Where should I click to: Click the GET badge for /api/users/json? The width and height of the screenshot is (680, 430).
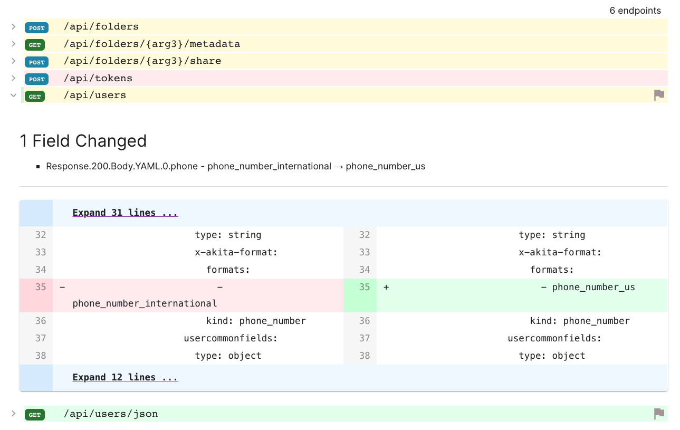pos(35,415)
